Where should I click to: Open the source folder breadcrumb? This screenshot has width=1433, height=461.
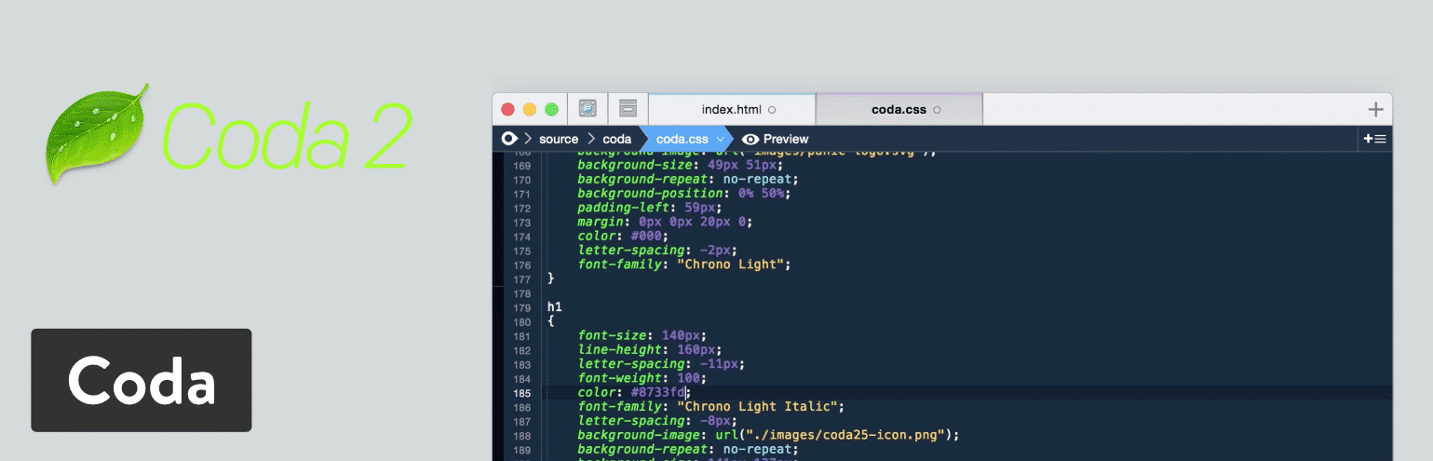559,139
